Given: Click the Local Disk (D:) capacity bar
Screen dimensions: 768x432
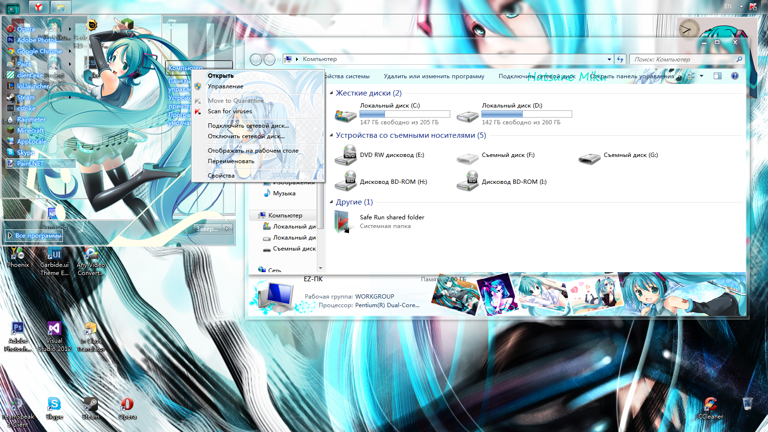Looking at the screenshot, I should [x=527, y=114].
